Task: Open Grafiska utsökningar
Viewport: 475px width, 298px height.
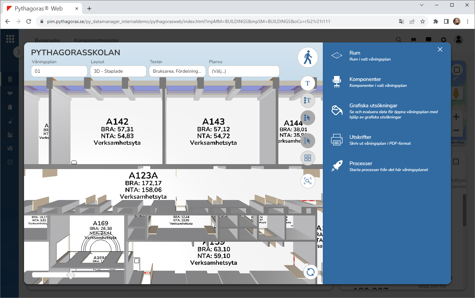Action: [x=373, y=106]
